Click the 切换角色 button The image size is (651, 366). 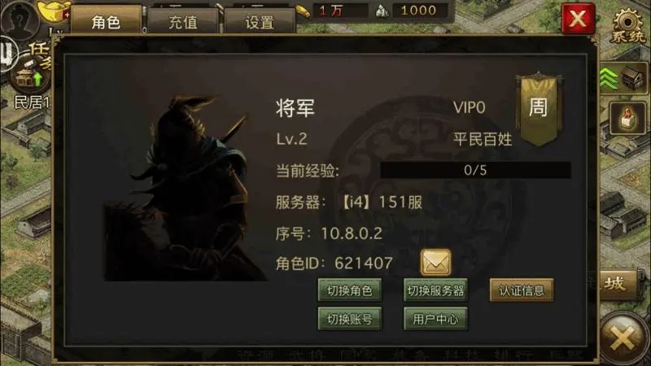click(x=350, y=290)
